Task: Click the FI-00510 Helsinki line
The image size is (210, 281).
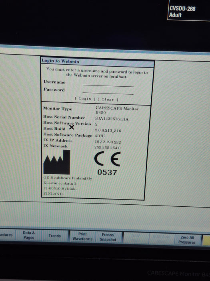Action: tap(60, 189)
